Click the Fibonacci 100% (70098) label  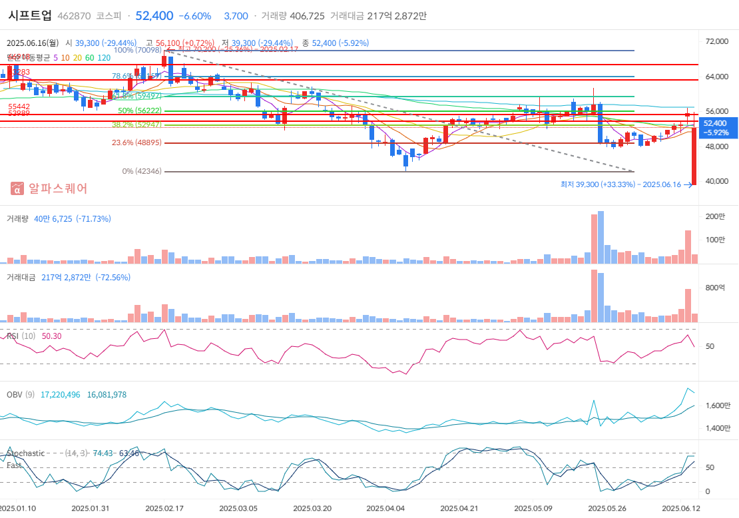click(x=138, y=50)
